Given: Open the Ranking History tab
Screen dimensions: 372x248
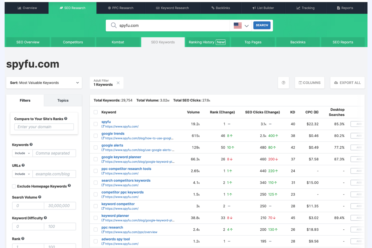Looking at the screenshot, I should coord(207,42).
